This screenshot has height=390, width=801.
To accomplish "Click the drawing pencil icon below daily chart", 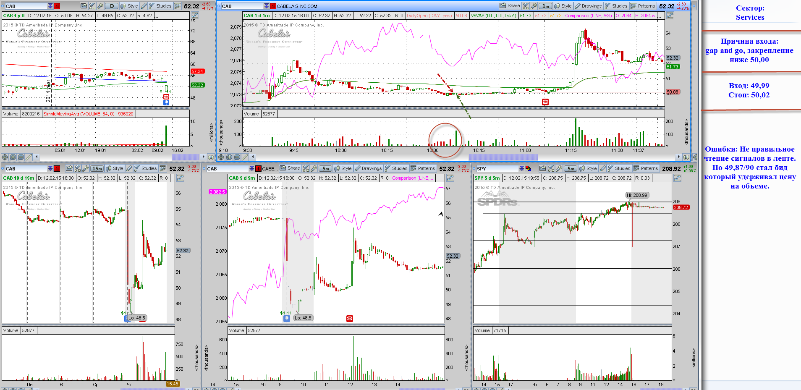I will pyautogui.click(x=29, y=157).
